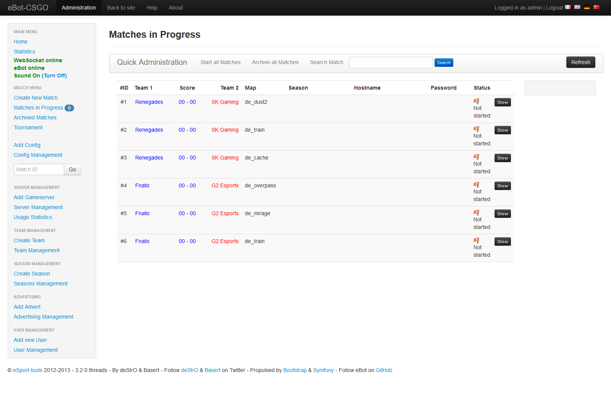Viewport: 611px width, 393px height.
Task: Open Create New Match
Action: [36, 98]
